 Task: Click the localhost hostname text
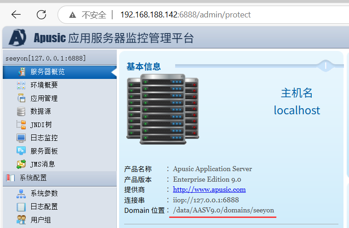coord(297,111)
